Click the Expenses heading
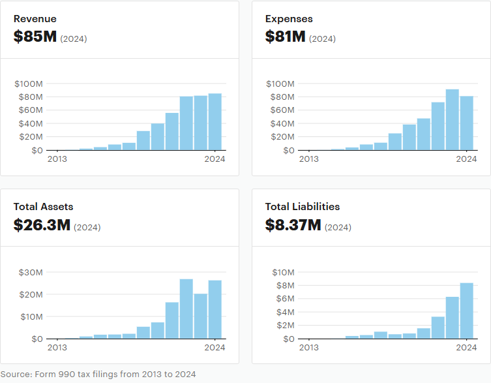The width and height of the screenshot is (491, 383). click(289, 19)
